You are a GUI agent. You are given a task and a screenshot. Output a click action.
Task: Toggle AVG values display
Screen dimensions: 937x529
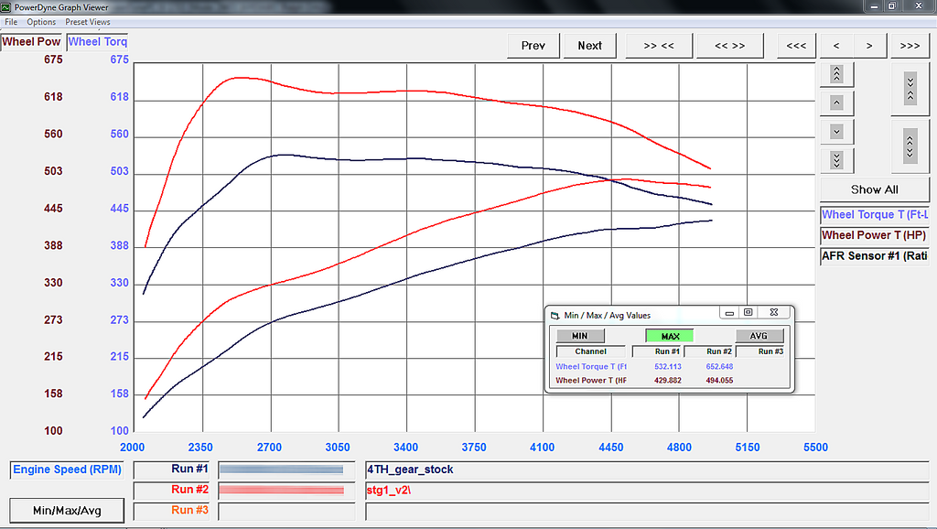tap(759, 336)
